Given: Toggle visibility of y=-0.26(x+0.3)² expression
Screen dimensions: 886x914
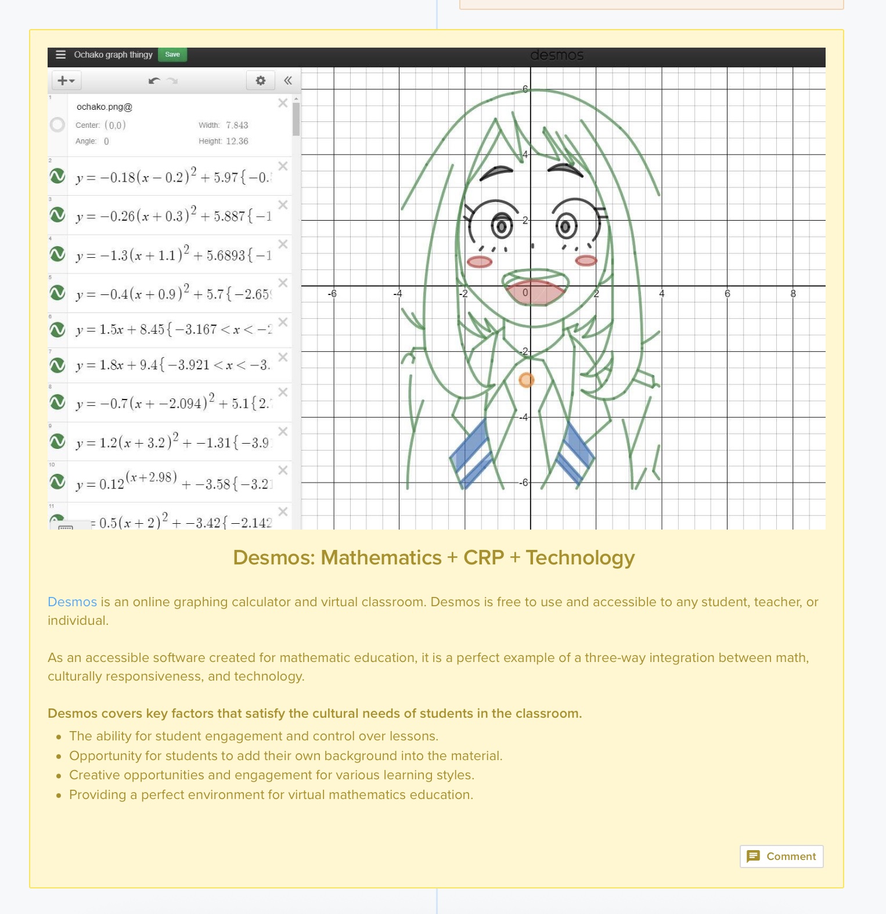Looking at the screenshot, I should tap(57, 214).
